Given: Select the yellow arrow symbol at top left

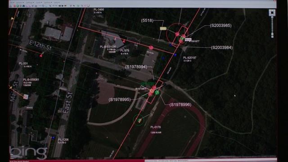Looking at the screenshot, I should click(x=12, y=18).
